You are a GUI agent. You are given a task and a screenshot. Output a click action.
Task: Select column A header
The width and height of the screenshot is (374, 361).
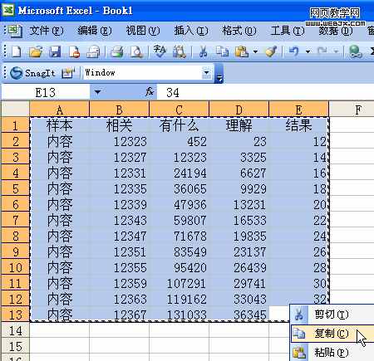(x=60, y=110)
